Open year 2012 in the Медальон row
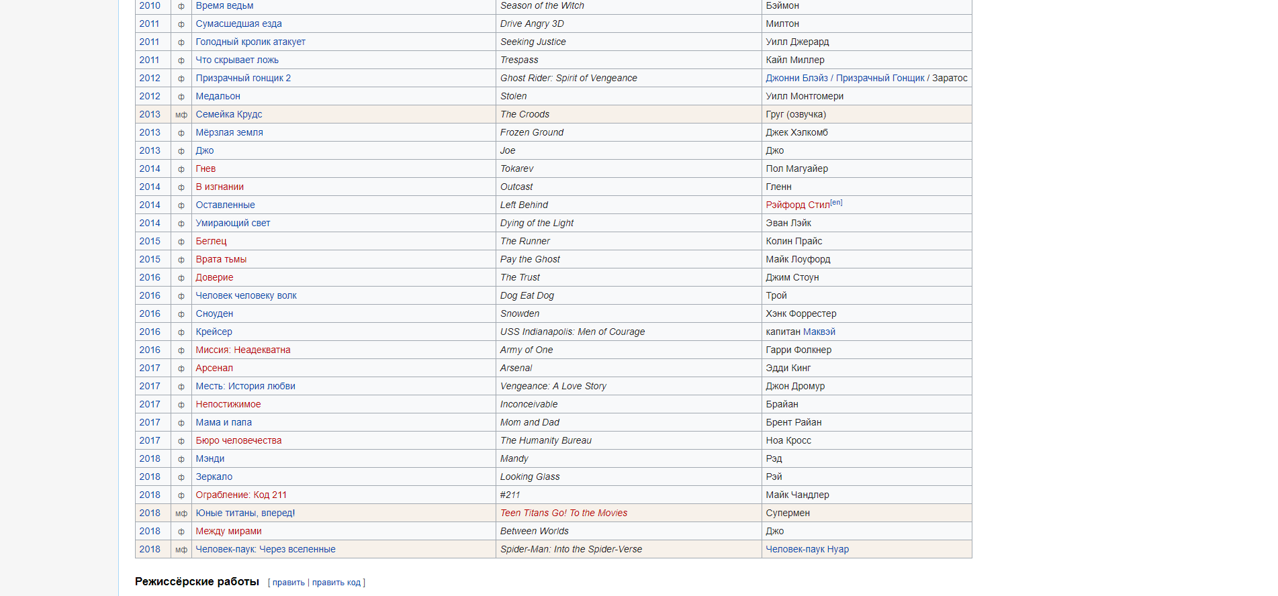The width and height of the screenshot is (1278, 596). (x=150, y=96)
